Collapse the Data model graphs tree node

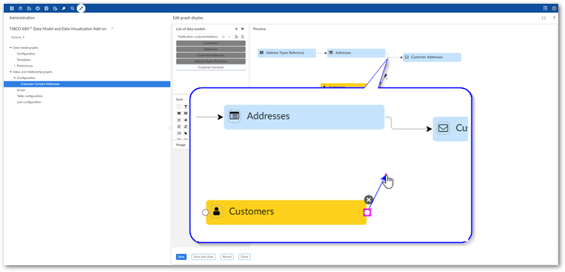tap(10, 47)
